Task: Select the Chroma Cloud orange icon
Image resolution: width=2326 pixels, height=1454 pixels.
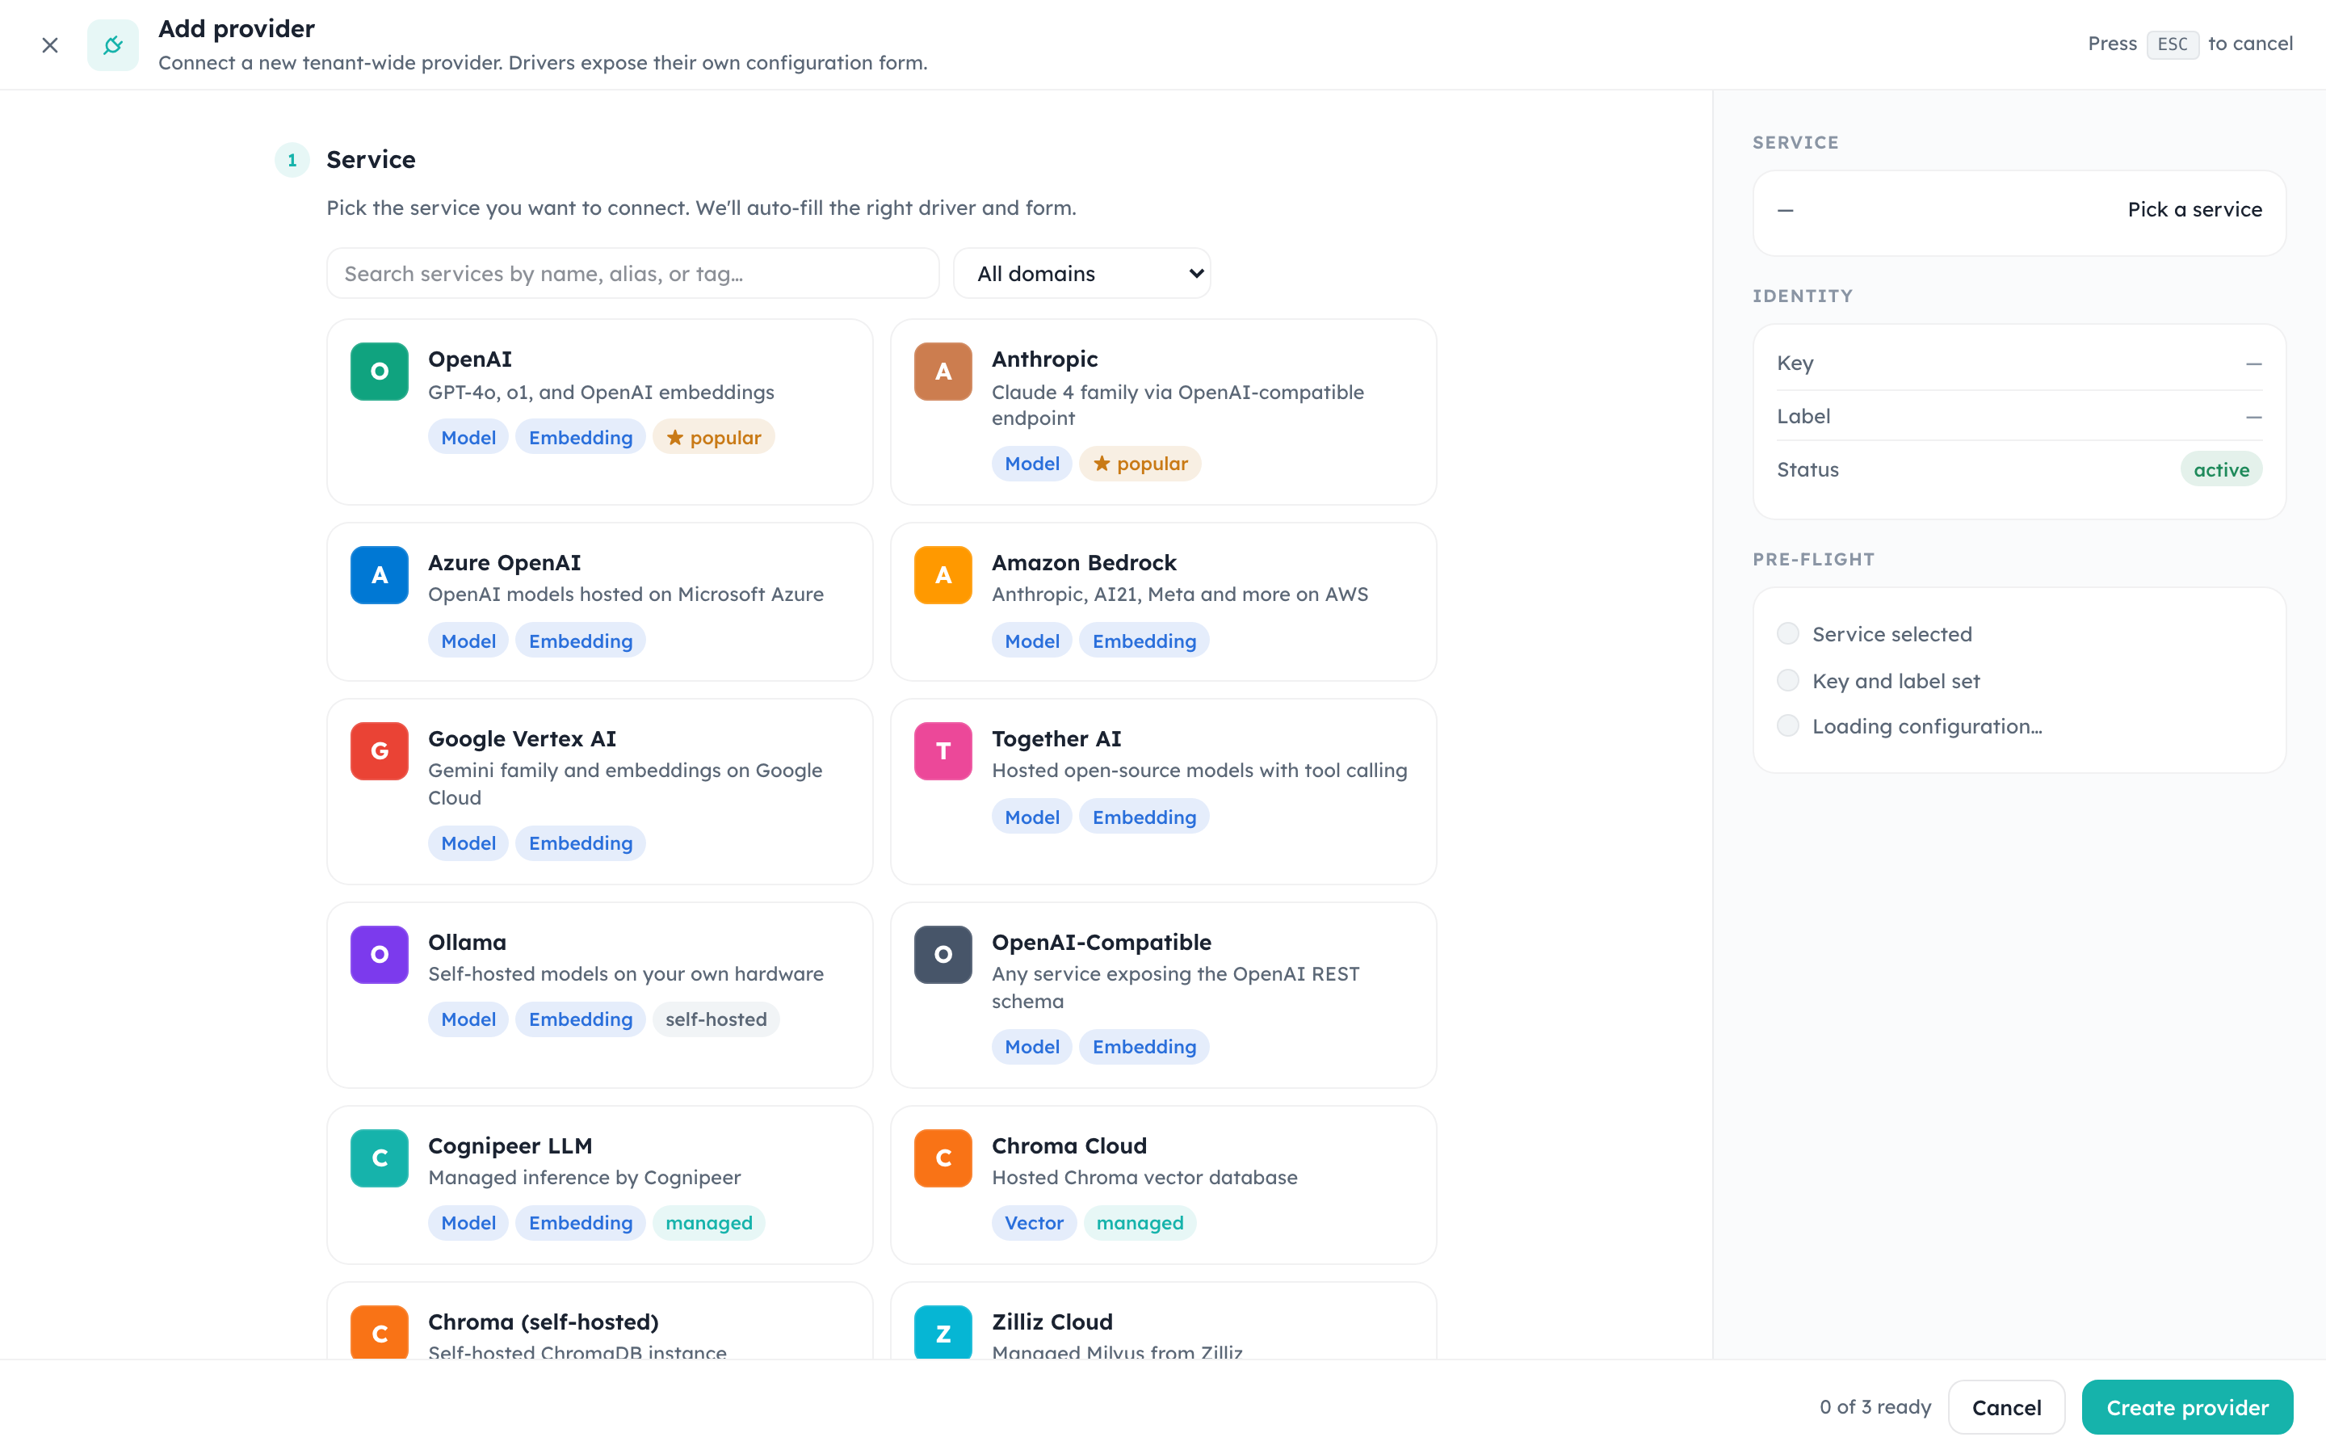Action: 943,1158
